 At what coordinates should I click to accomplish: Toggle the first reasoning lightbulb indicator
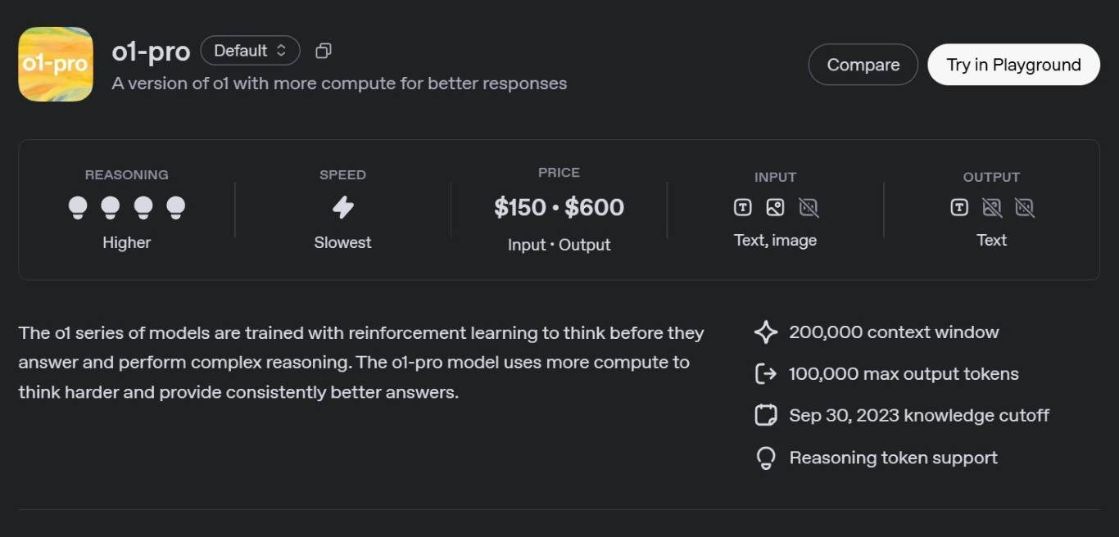78,207
